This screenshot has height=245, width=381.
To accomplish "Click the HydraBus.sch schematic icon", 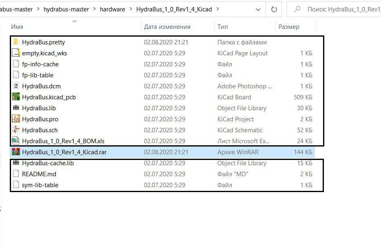I will [16, 130].
